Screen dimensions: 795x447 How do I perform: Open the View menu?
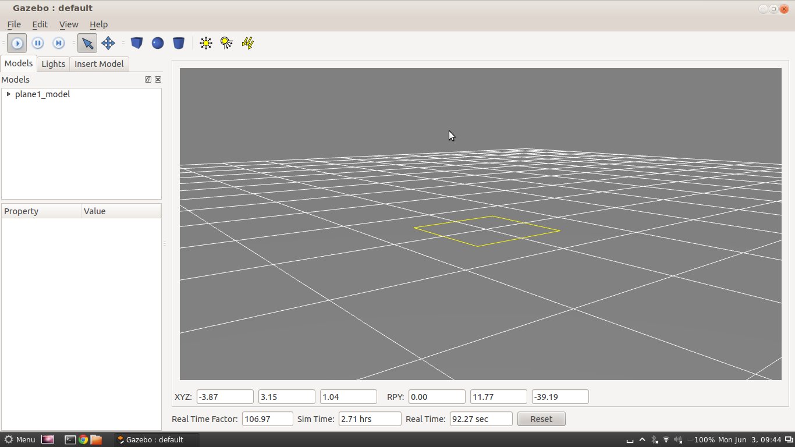tap(69, 24)
